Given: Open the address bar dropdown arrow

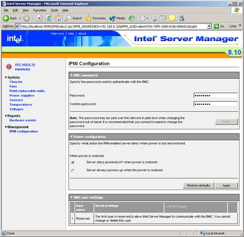Looking at the screenshot, I should pyautogui.click(x=209, y=26).
